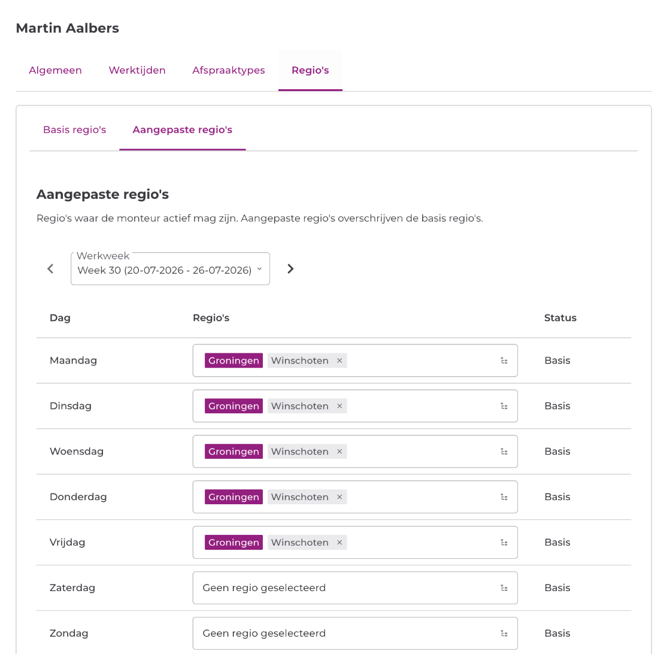Remove Winschoten from Dinsdag
Viewport: 661px width, 654px height.
pyautogui.click(x=339, y=406)
